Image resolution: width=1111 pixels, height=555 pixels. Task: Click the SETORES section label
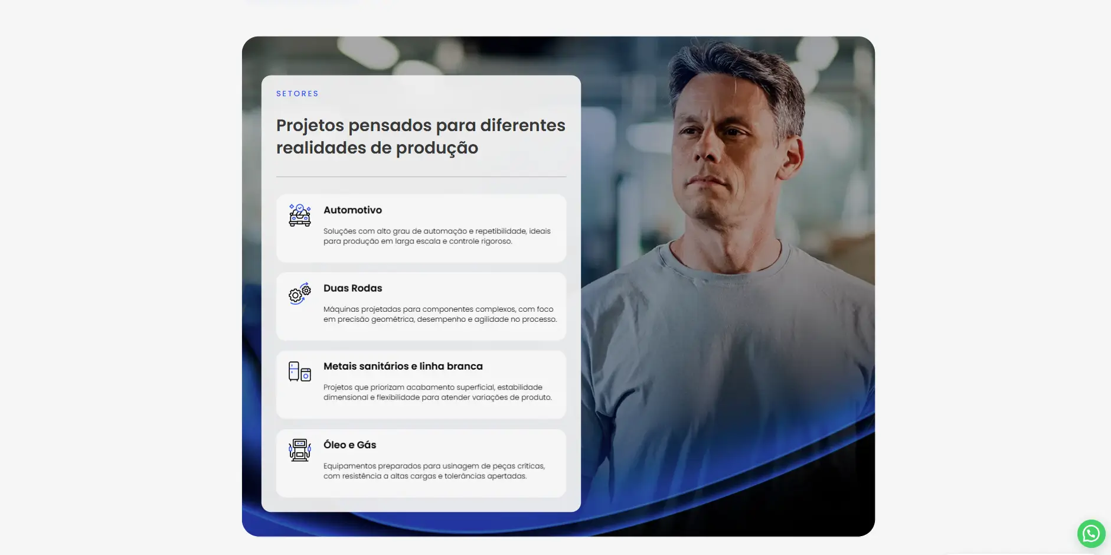[297, 94]
